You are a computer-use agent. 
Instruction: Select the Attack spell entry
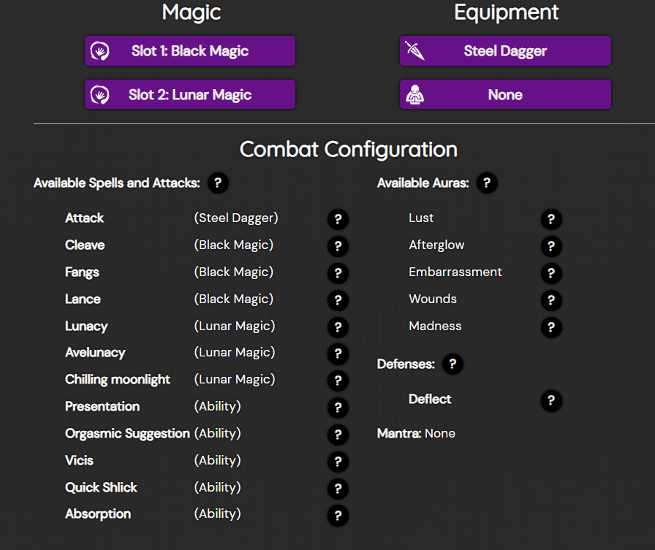pos(85,218)
